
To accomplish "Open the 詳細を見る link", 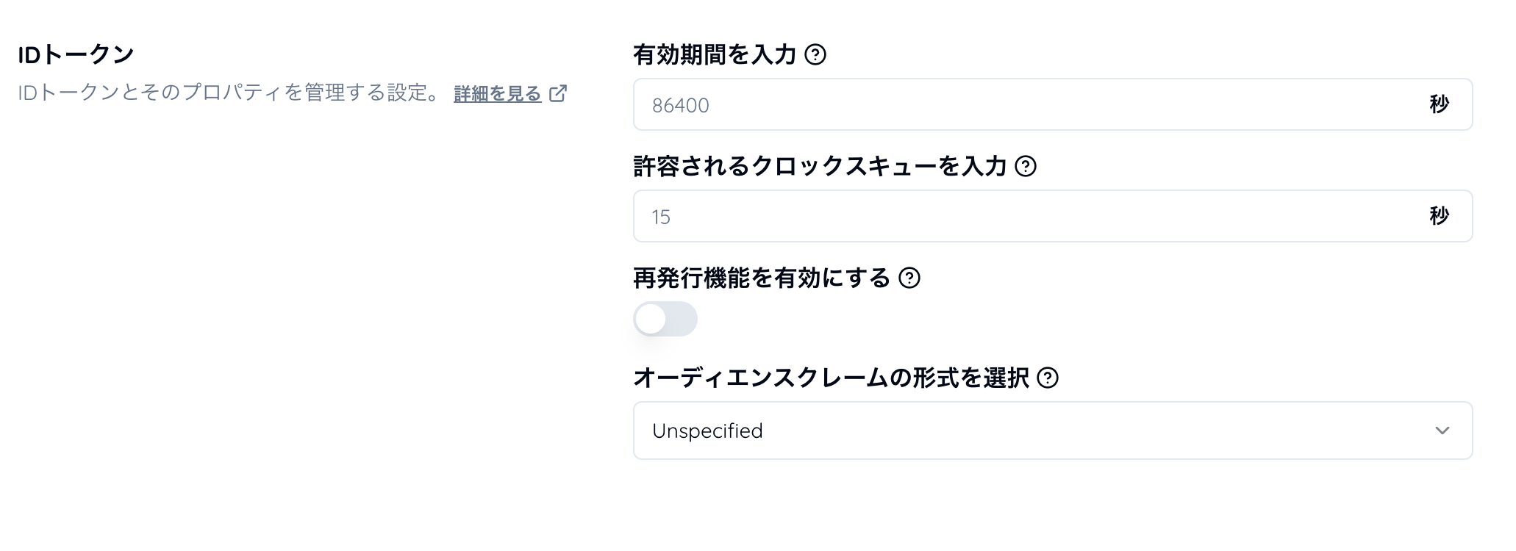I will click(x=497, y=94).
